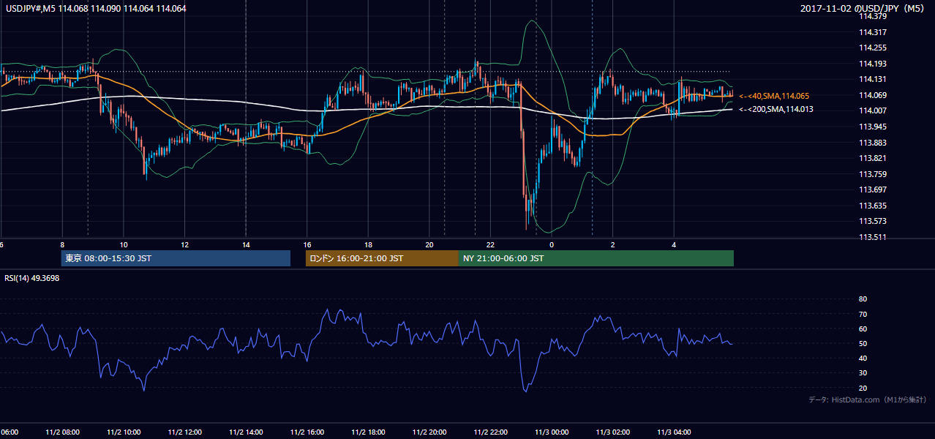
Task: Click the 11/3 00:00 bottom time label
Action: (x=552, y=432)
